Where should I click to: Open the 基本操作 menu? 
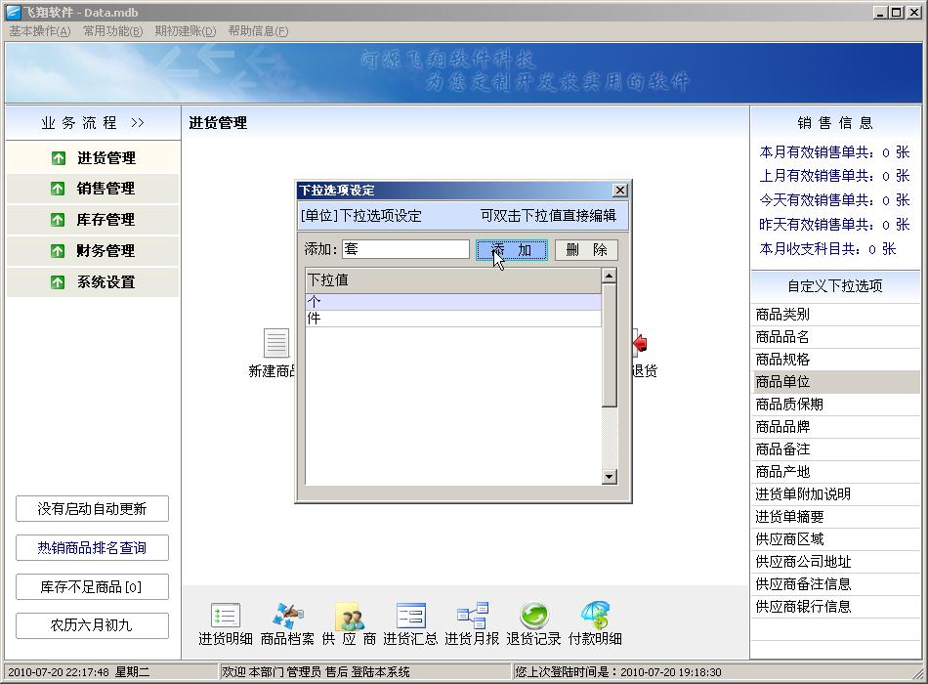click(x=40, y=31)
